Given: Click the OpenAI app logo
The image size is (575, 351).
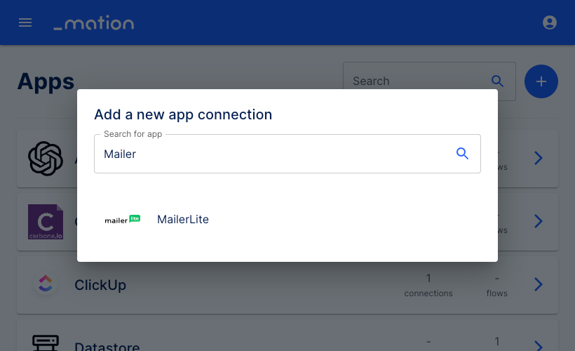Looking at the screenshot, I should click(x=46, y=158).
